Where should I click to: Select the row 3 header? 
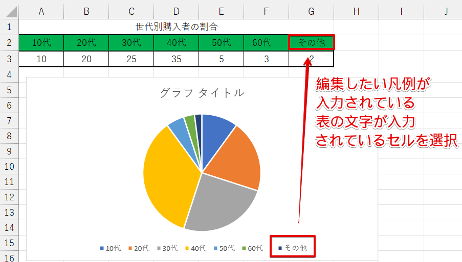point(9,59)
